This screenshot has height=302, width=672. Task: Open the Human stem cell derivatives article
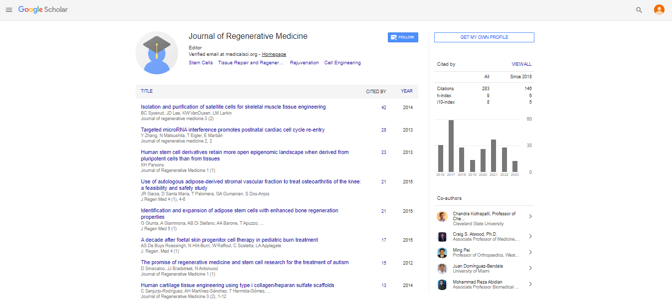coord(245,155)
